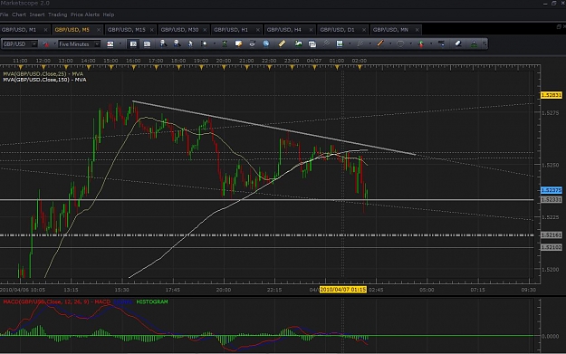The image size is (566, 354).
Task: Click the red and green arrow marker icon
Action: pyautogui.click(x=421, y=43)
